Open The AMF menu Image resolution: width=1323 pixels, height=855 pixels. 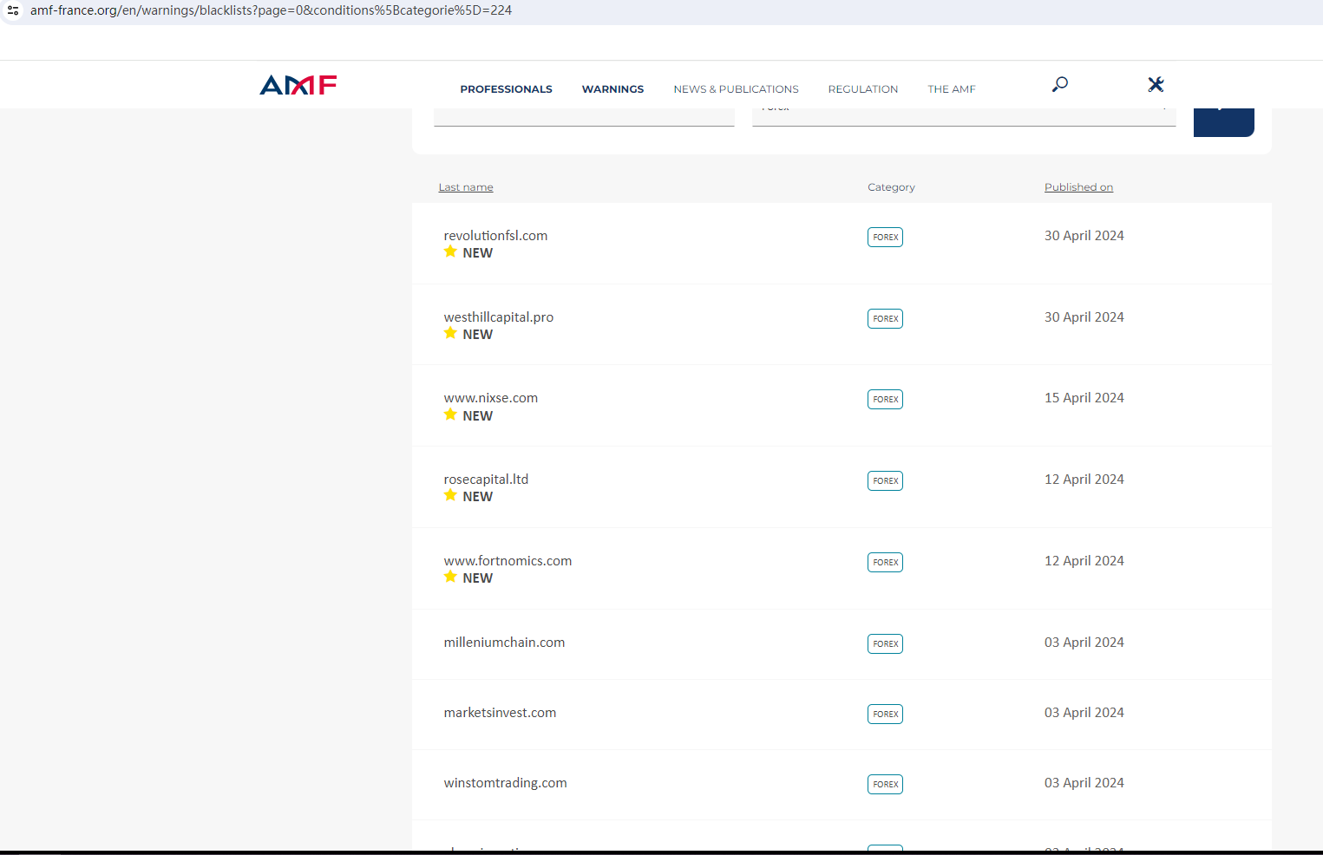[x=951, y=89]
